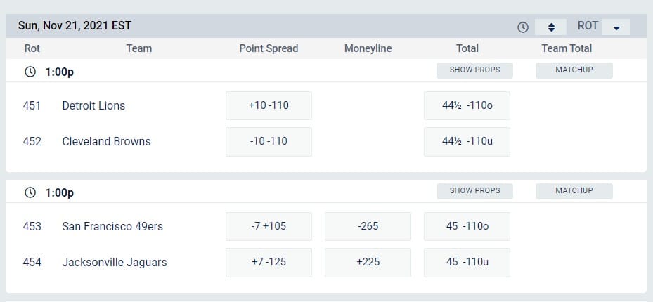Pick under 45 -110u total
653x302 pixels.
point(467,263)
